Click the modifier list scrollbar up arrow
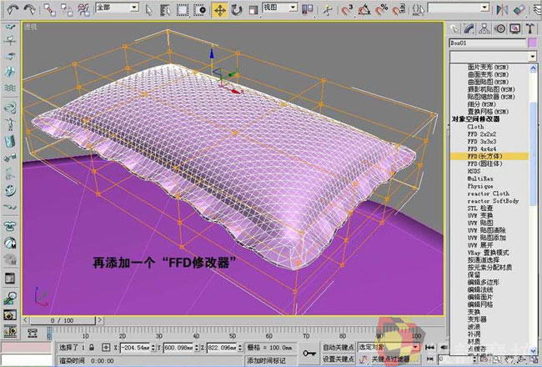The width and height of the screenshot is (542, 367). click(x=533, y=68)
